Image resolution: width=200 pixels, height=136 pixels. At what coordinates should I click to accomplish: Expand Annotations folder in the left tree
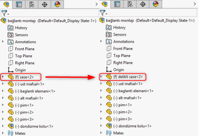[3, 42]
